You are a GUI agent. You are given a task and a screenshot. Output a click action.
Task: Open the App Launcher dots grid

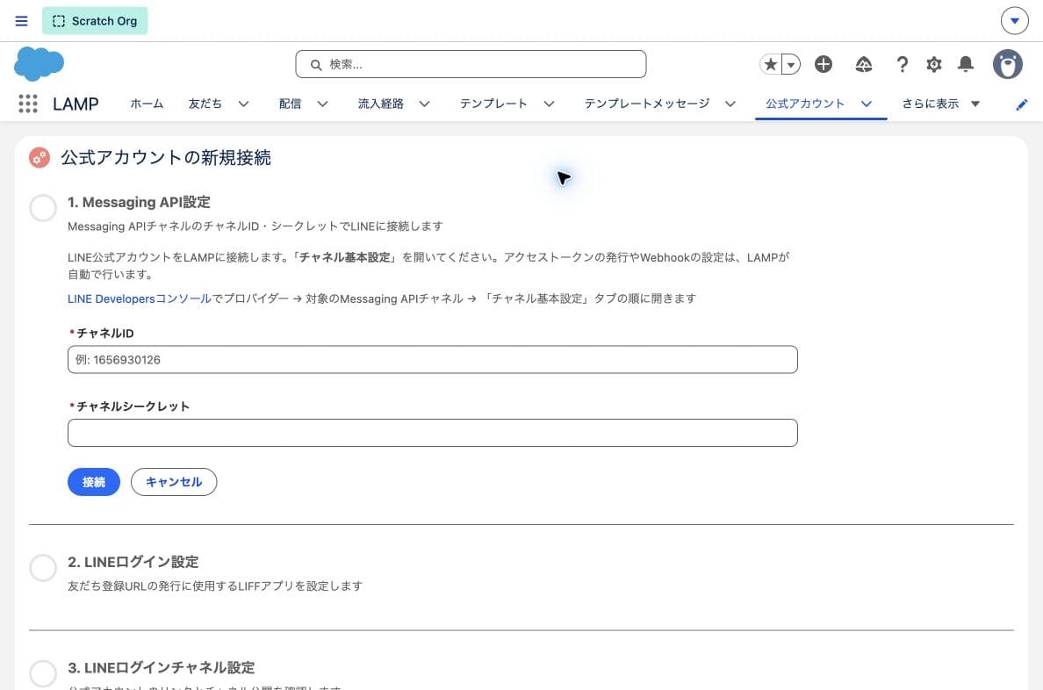[x=28, y=104]
